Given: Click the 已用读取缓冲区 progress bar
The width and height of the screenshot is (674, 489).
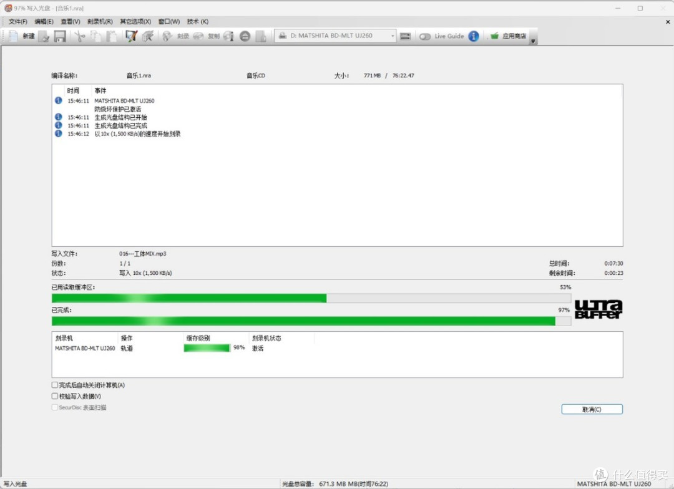Looking at the screenshot, I should [x=311, y=298].
